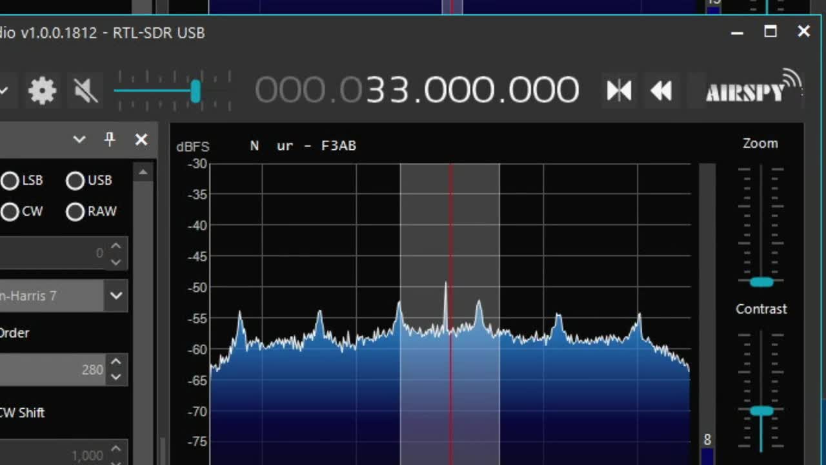The image size is (826, 465).
Task: Select the LSB radio button
Action: coord(10,181)
